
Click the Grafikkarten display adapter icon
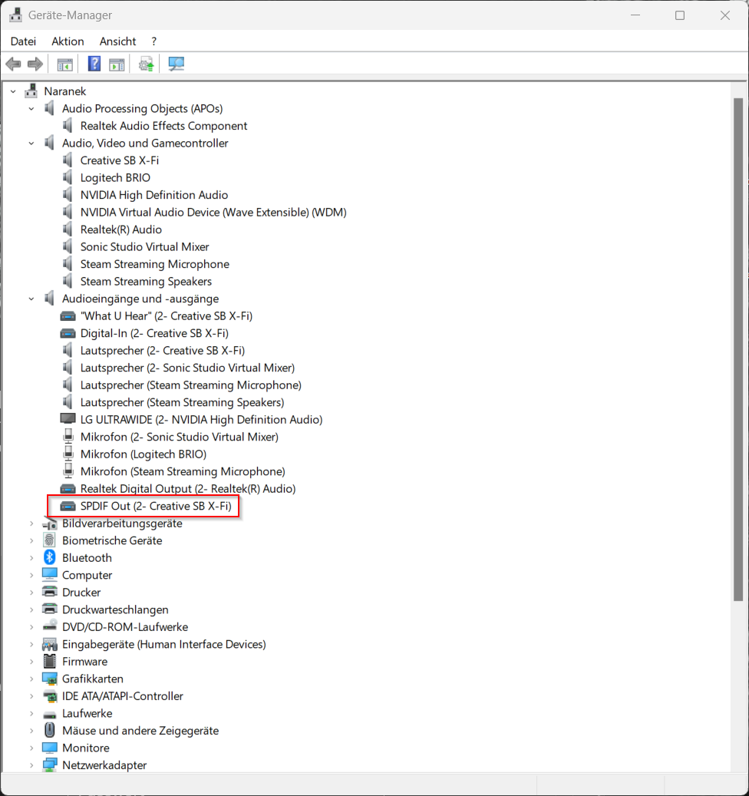point(50,679)
